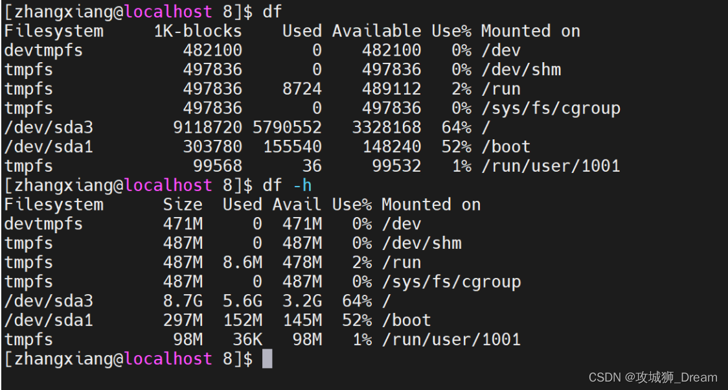Click the df command on the first prompt line

273,11
